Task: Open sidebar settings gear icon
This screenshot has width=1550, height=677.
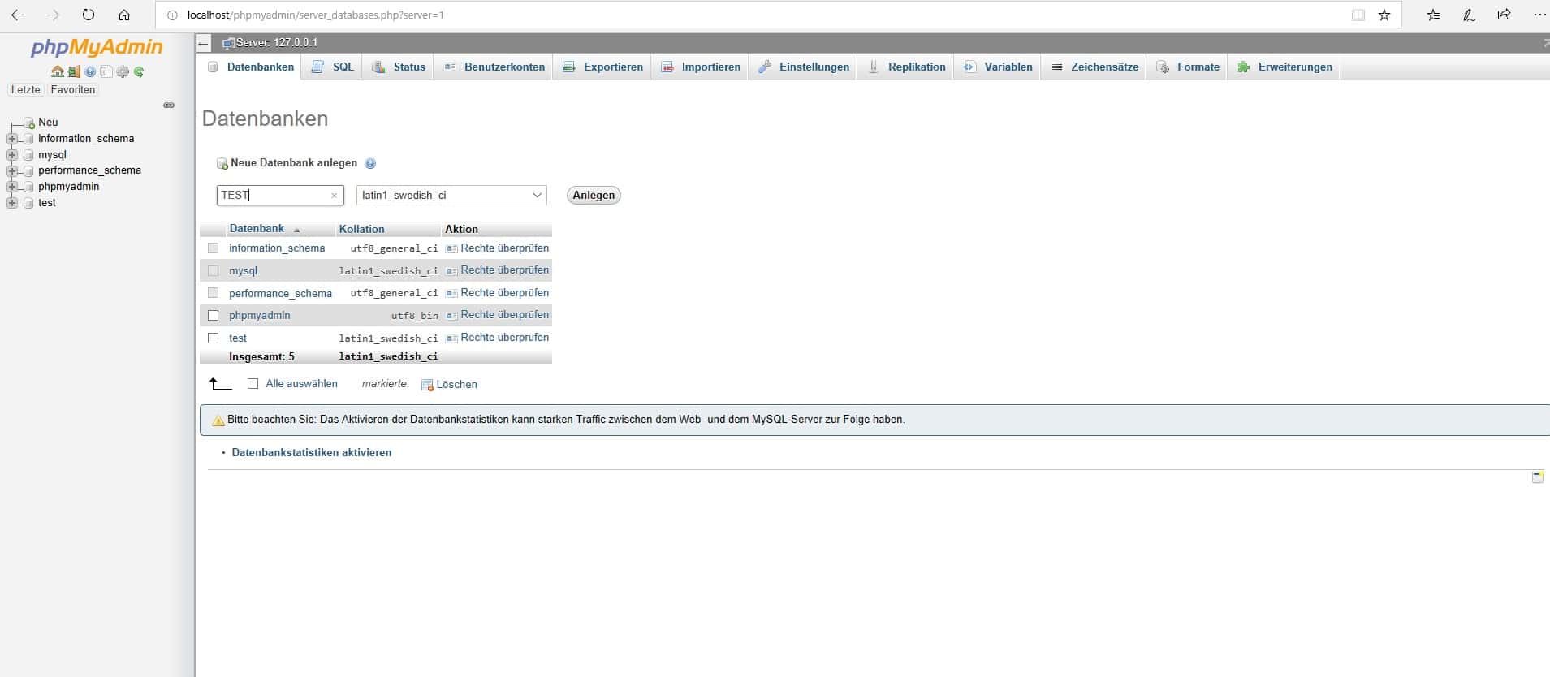Action: [x=123, y=72]
